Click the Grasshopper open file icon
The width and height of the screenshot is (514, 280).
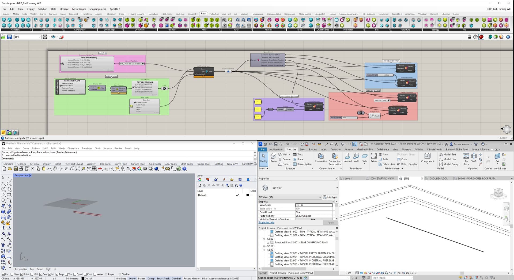point(3,37)
